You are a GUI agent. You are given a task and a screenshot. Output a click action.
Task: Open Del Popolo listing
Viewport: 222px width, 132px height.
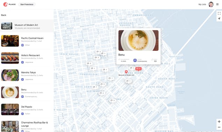pyautogui.click(x=26, y=109)
